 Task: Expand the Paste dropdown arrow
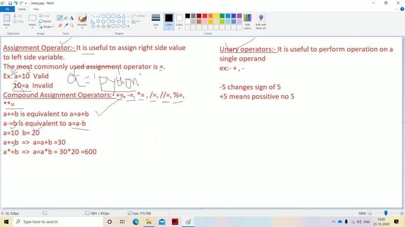(6, 27)
